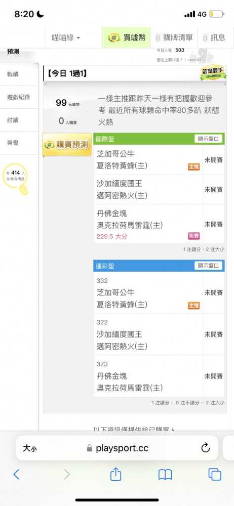
Task: Open 購牌清單 in the top bar
Action: point(174,38)
